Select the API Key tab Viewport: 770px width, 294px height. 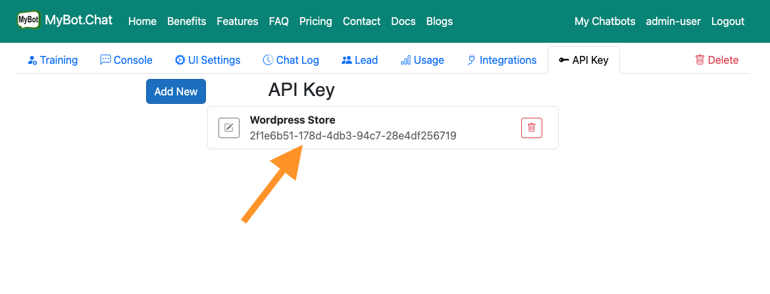pyautogui.click(x=583, y=60)
